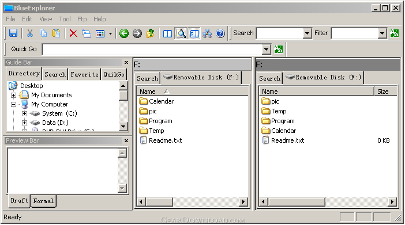The width and height of the screenshot is (405, 225).
Task: Select Temp folder icon in left pane
Action: click(x=143, y=131)
